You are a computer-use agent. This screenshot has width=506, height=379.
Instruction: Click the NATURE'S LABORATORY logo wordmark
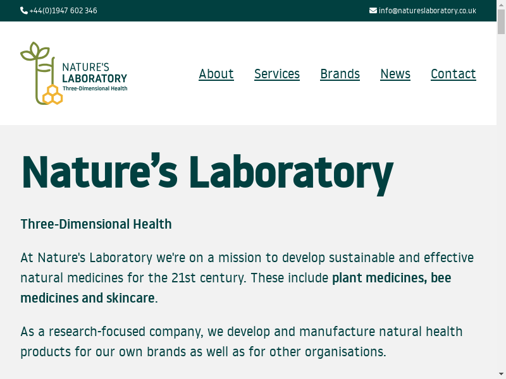(94, 73)
